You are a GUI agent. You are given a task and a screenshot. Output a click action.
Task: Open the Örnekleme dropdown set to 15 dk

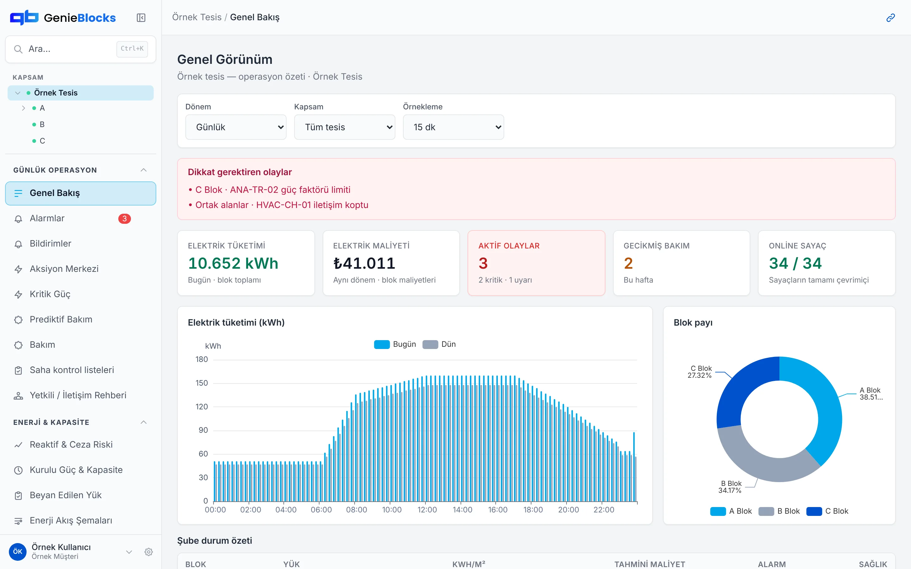(453, 127)
